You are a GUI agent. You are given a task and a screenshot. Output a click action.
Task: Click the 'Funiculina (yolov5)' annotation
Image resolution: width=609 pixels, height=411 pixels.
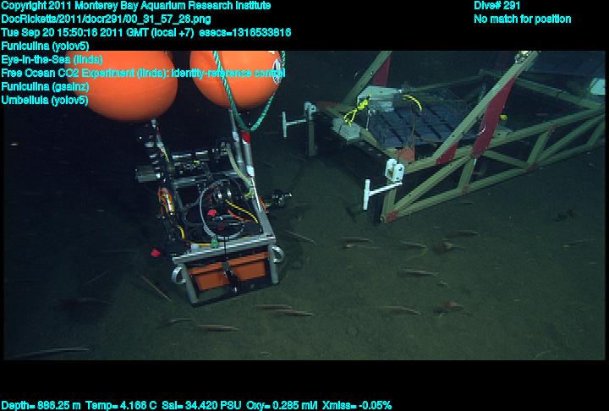coord(45,46)
